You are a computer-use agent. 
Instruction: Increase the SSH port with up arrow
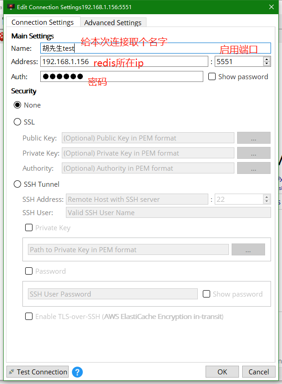[266, 197]
